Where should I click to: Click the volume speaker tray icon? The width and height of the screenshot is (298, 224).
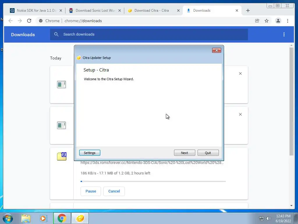point(269,218)
